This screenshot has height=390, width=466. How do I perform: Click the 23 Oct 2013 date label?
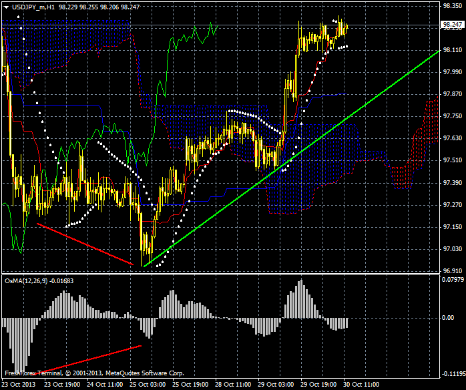pyautogui.click(x=19, y=385)
